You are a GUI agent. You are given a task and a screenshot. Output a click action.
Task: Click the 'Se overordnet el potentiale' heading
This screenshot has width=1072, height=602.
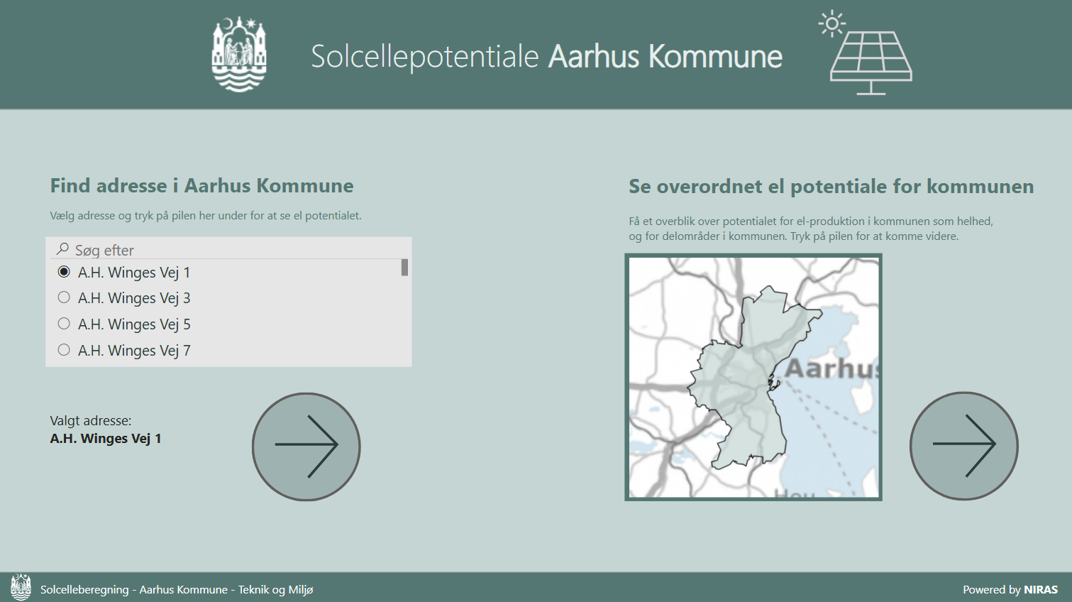coord(831,187)
